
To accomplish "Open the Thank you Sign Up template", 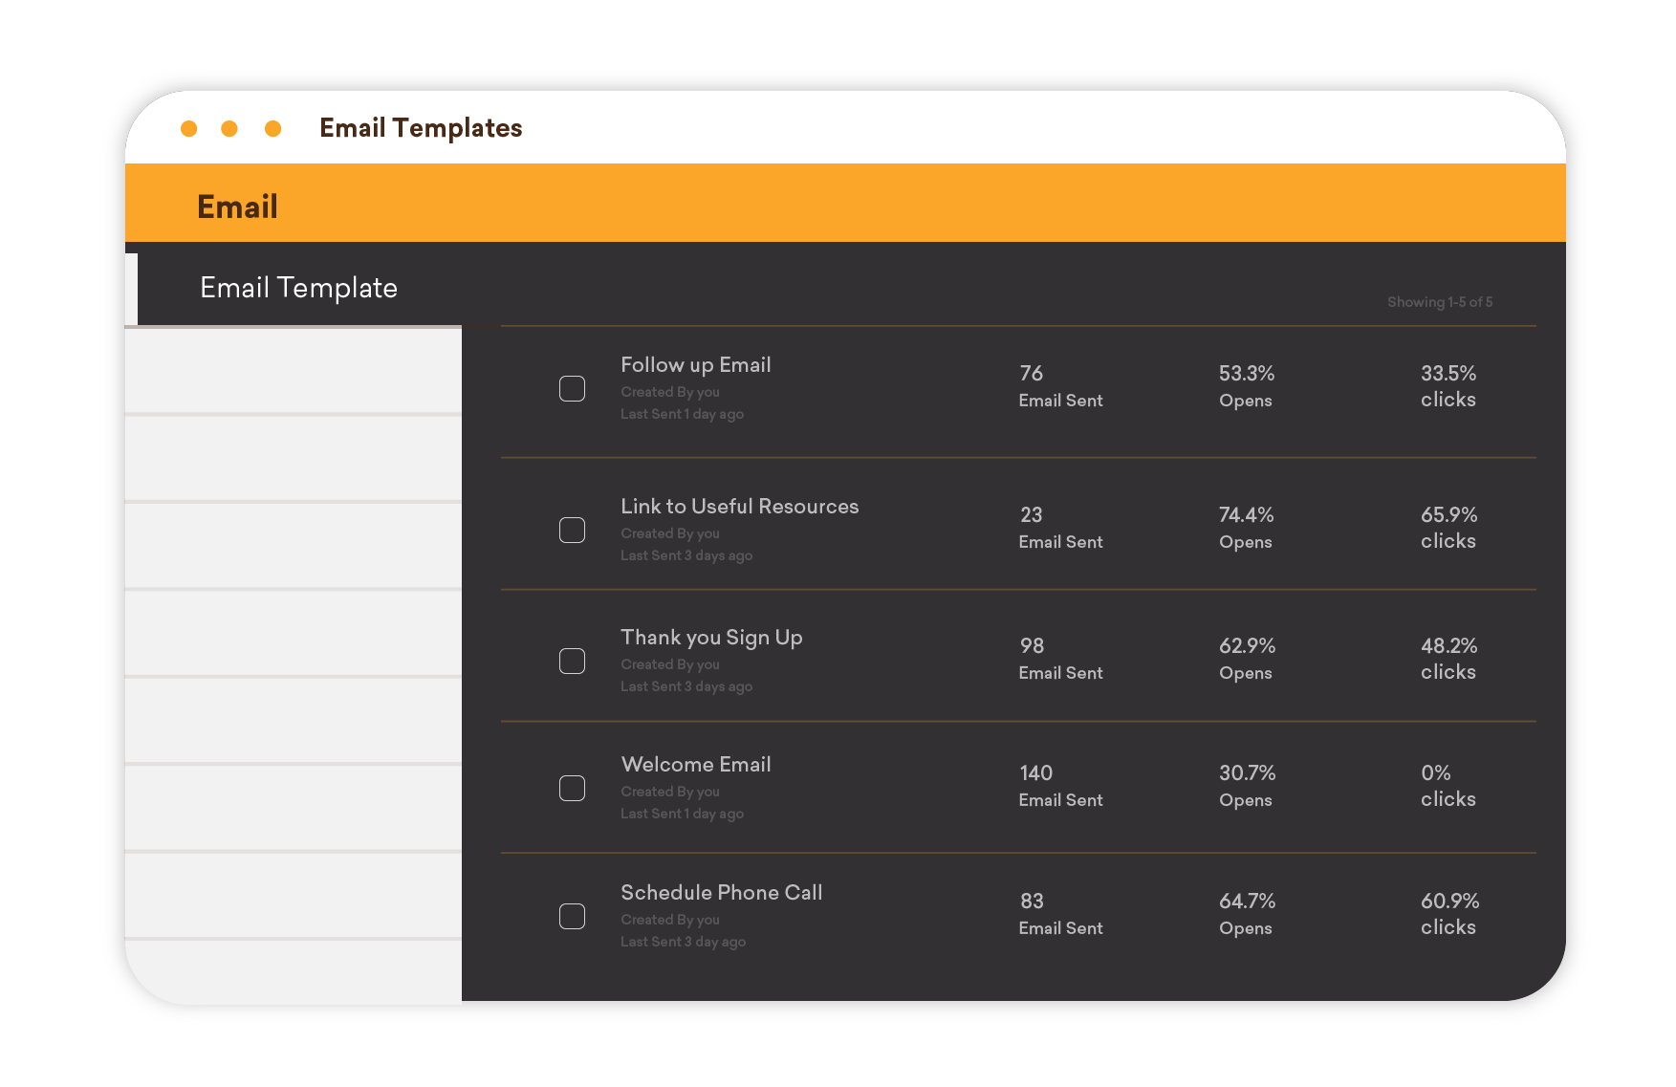I will [711, 638].
